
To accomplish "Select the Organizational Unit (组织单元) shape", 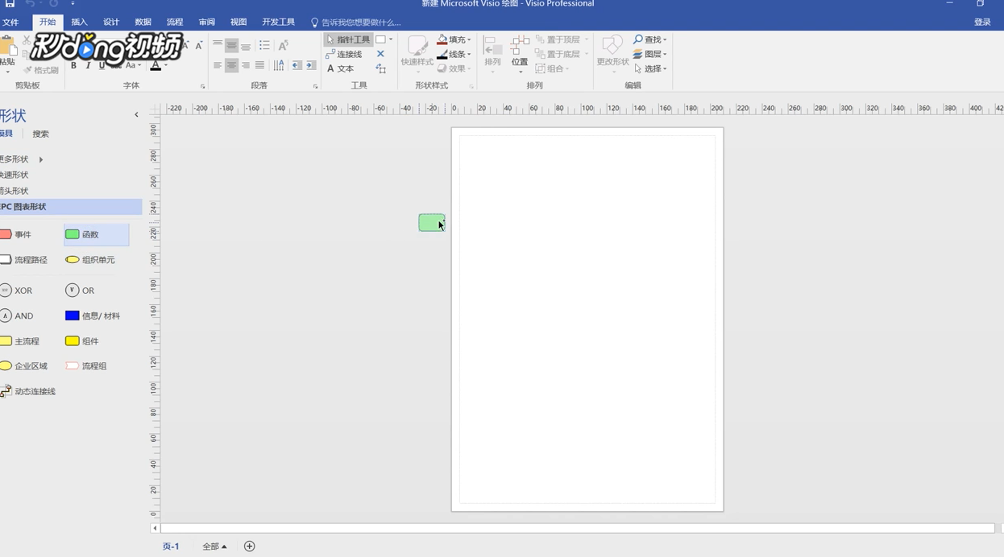I will coord(90,260).
